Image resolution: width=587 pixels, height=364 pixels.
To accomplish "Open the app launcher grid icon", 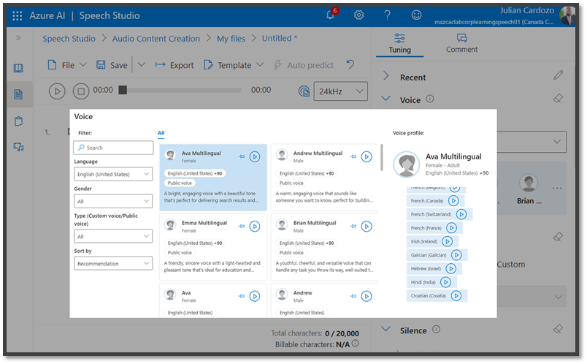I will [x=18, y=15].
